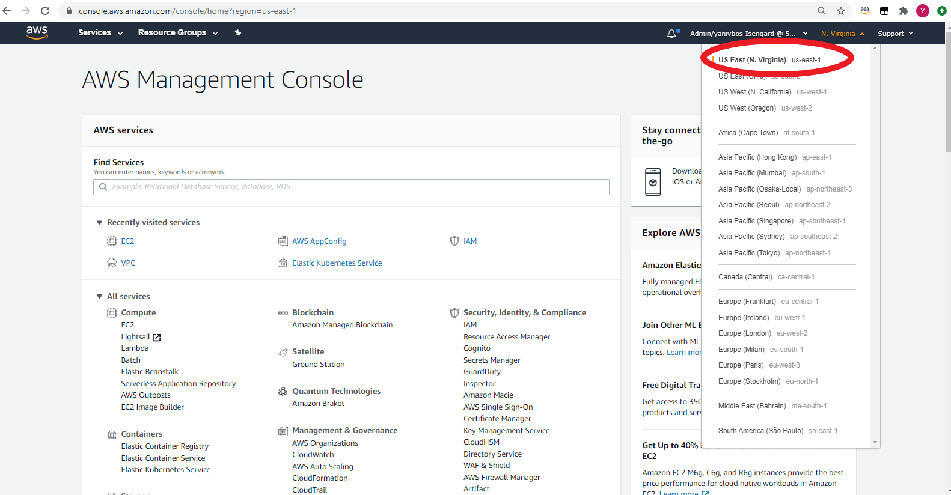The height and width of the screenshot is (495, 951).
Task: Open the browser extensions puzzle icon
Action: click(x=904, y=11)
